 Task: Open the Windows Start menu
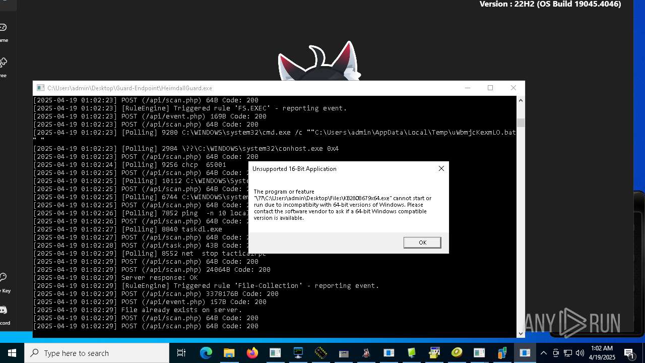tap(12, 353)
